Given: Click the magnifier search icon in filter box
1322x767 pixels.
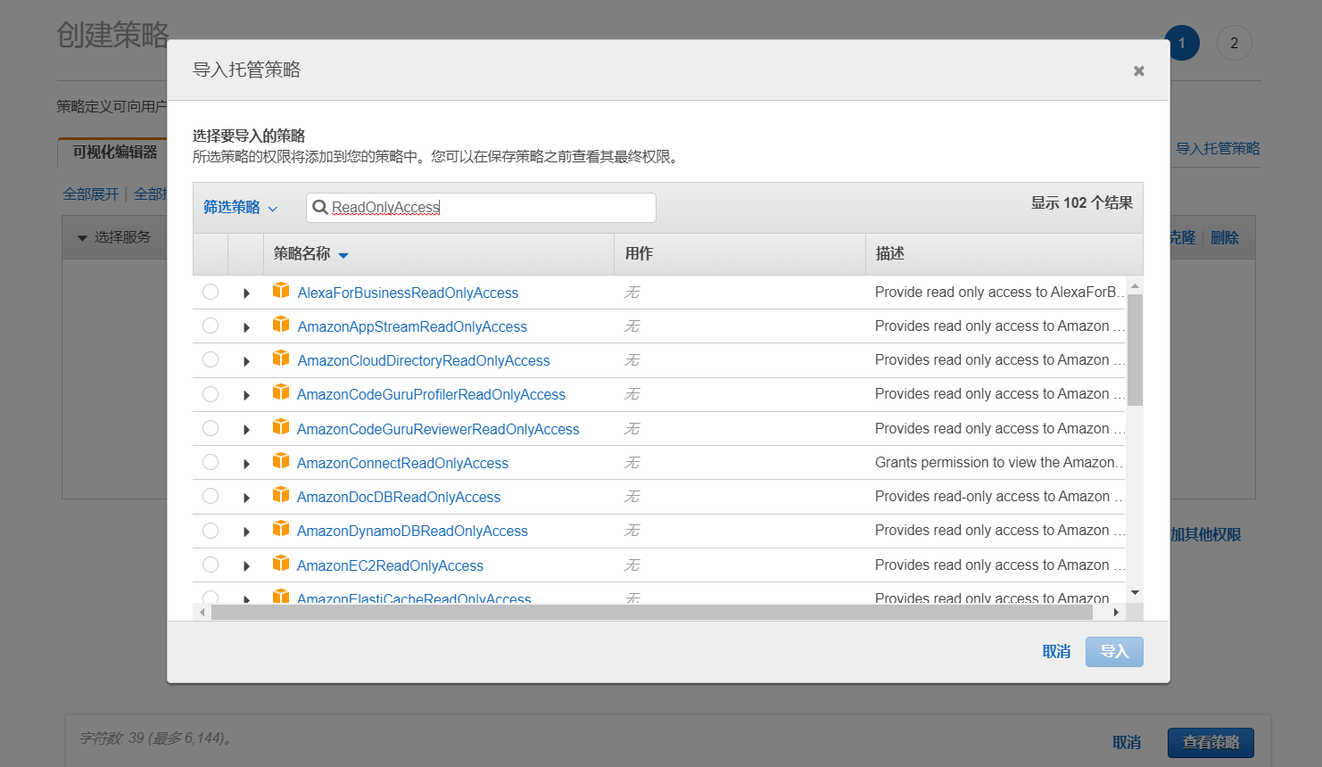Looking at the screenshot, I should (x=320, y=207).
